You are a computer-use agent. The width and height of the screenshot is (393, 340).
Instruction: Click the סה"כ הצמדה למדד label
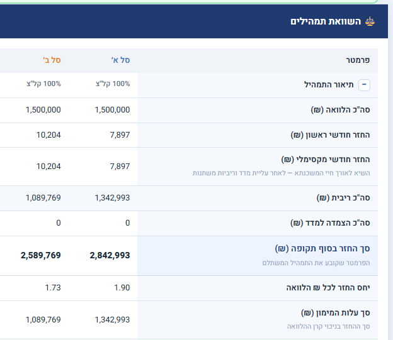pos(330,223)
